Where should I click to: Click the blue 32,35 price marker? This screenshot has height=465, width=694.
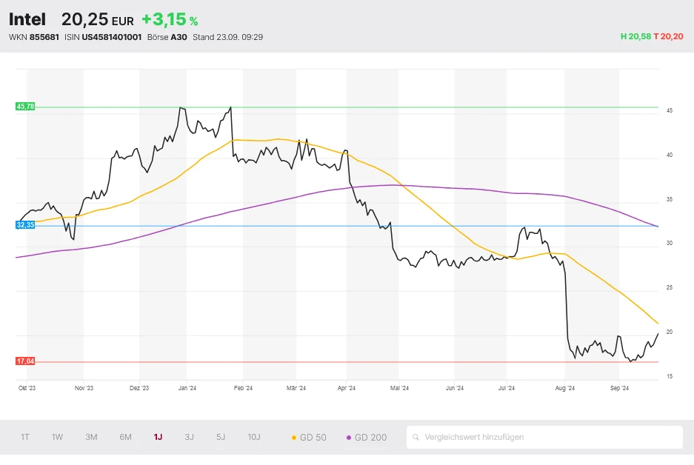click(25, 224)
